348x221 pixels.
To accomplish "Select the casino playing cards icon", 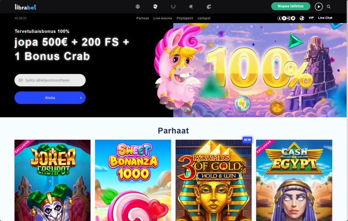I will (155, 7).
